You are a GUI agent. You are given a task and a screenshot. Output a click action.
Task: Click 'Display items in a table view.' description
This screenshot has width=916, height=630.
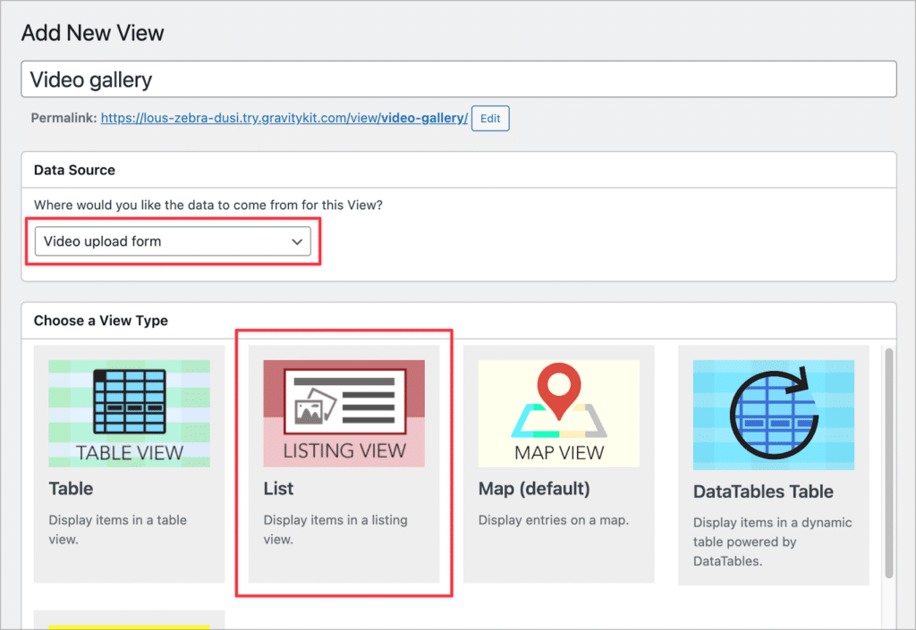click(117, 529)
